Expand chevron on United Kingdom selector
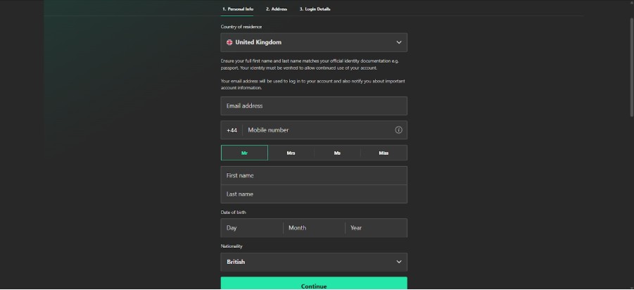This screenshot has width=634, height=290. tap(399, 42)
